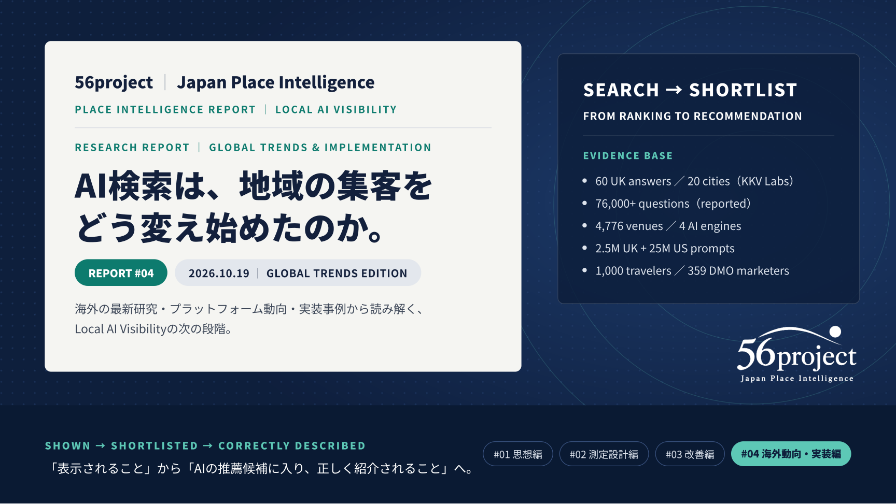Click the RESEARCH REPORT label

132,148
